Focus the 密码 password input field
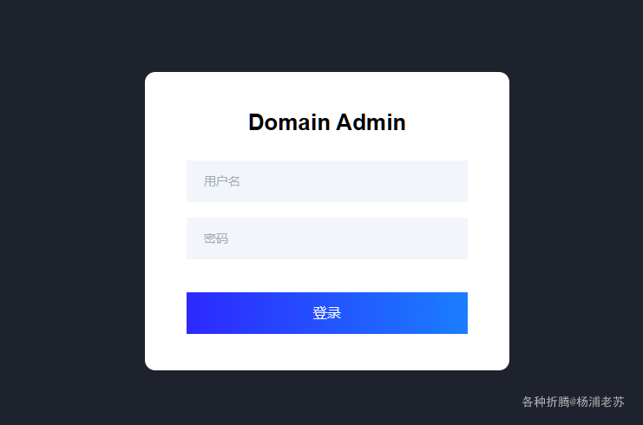This screenshot has width=643, height=425. pyautogui.click(x=326, y=239)
